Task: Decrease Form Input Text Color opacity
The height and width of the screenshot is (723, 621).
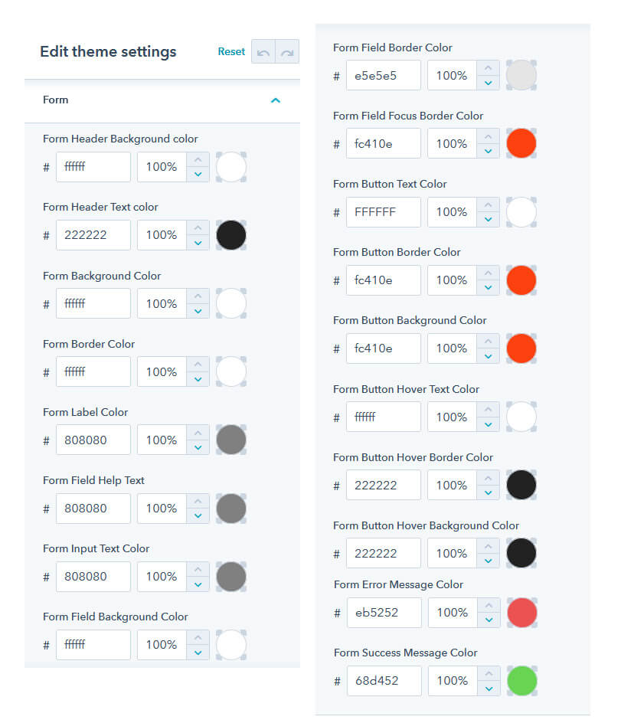Action: click(198, 584)
